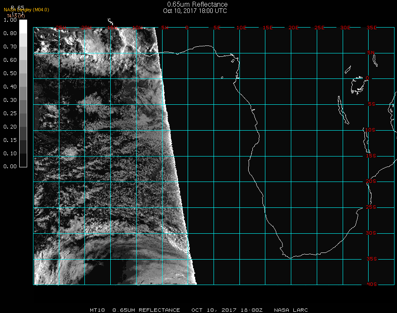397x313 pixels.
Task: Click the 5S latitude label
Action: (372, 104)
